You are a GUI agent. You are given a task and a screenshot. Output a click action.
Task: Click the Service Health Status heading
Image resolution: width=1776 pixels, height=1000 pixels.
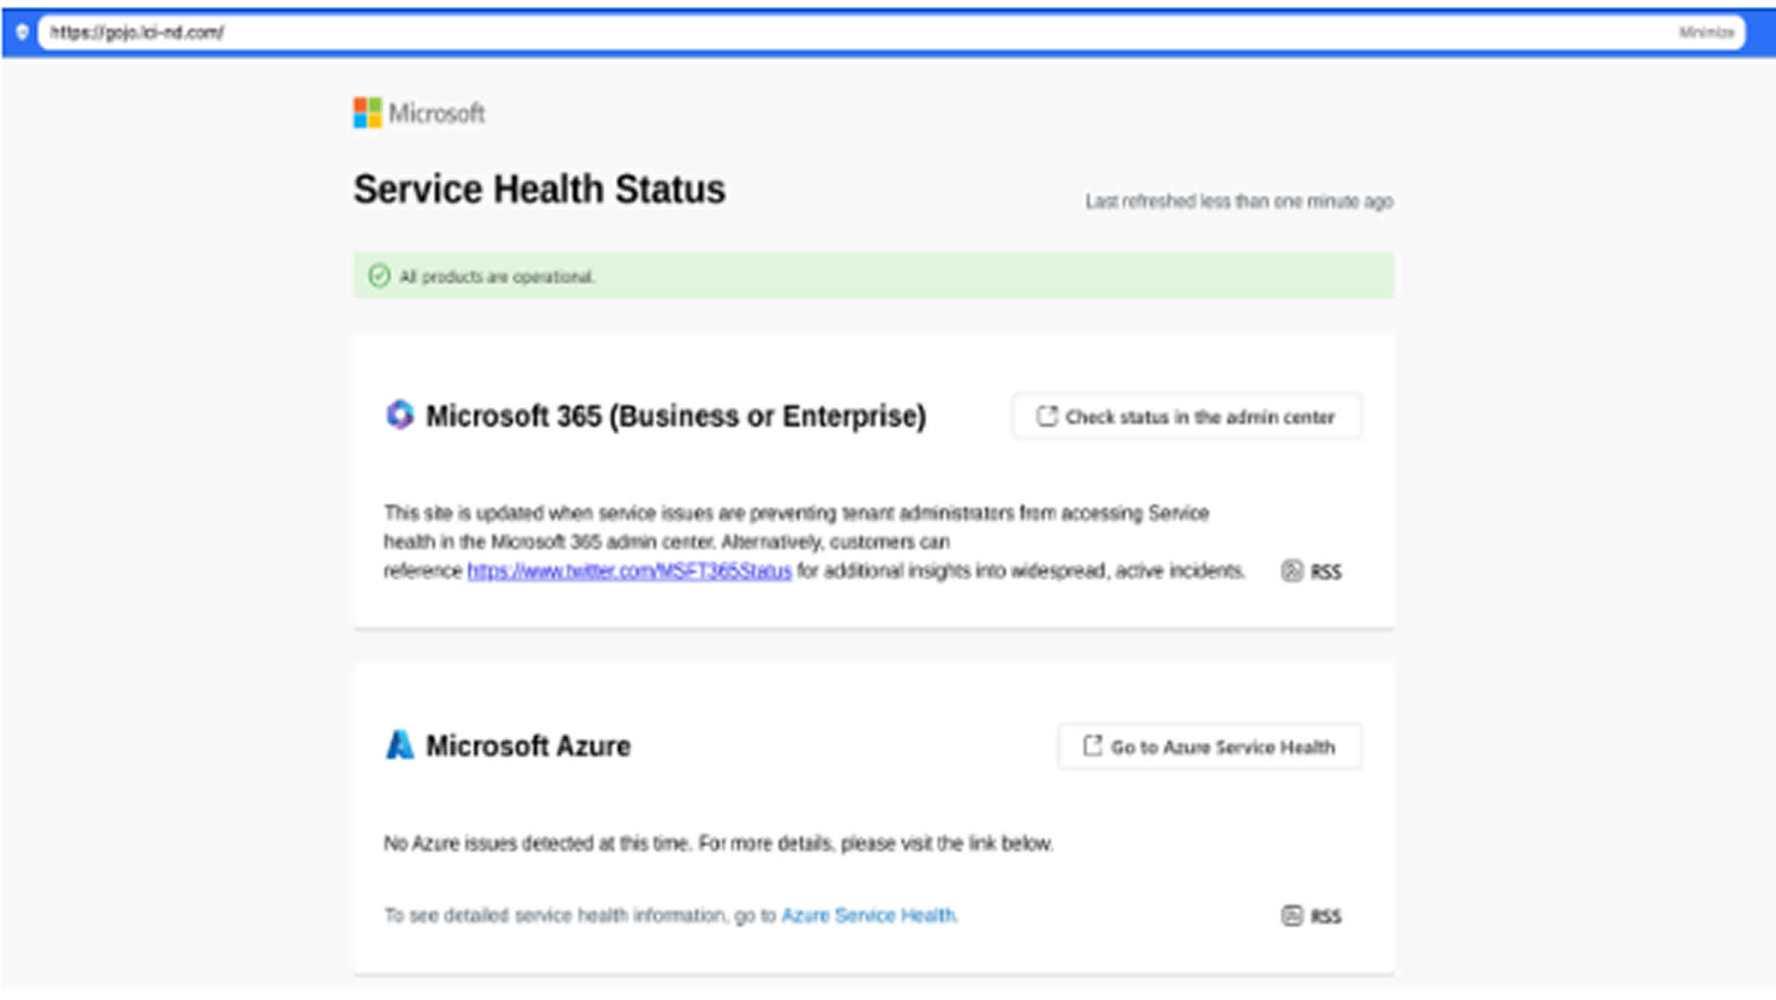[x=539, y=189]
